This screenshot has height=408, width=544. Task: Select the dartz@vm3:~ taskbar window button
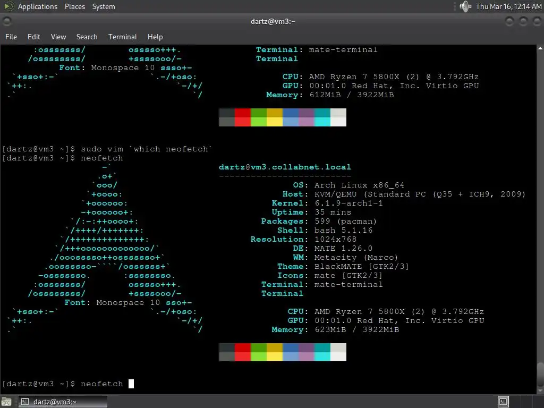point(63,402)
